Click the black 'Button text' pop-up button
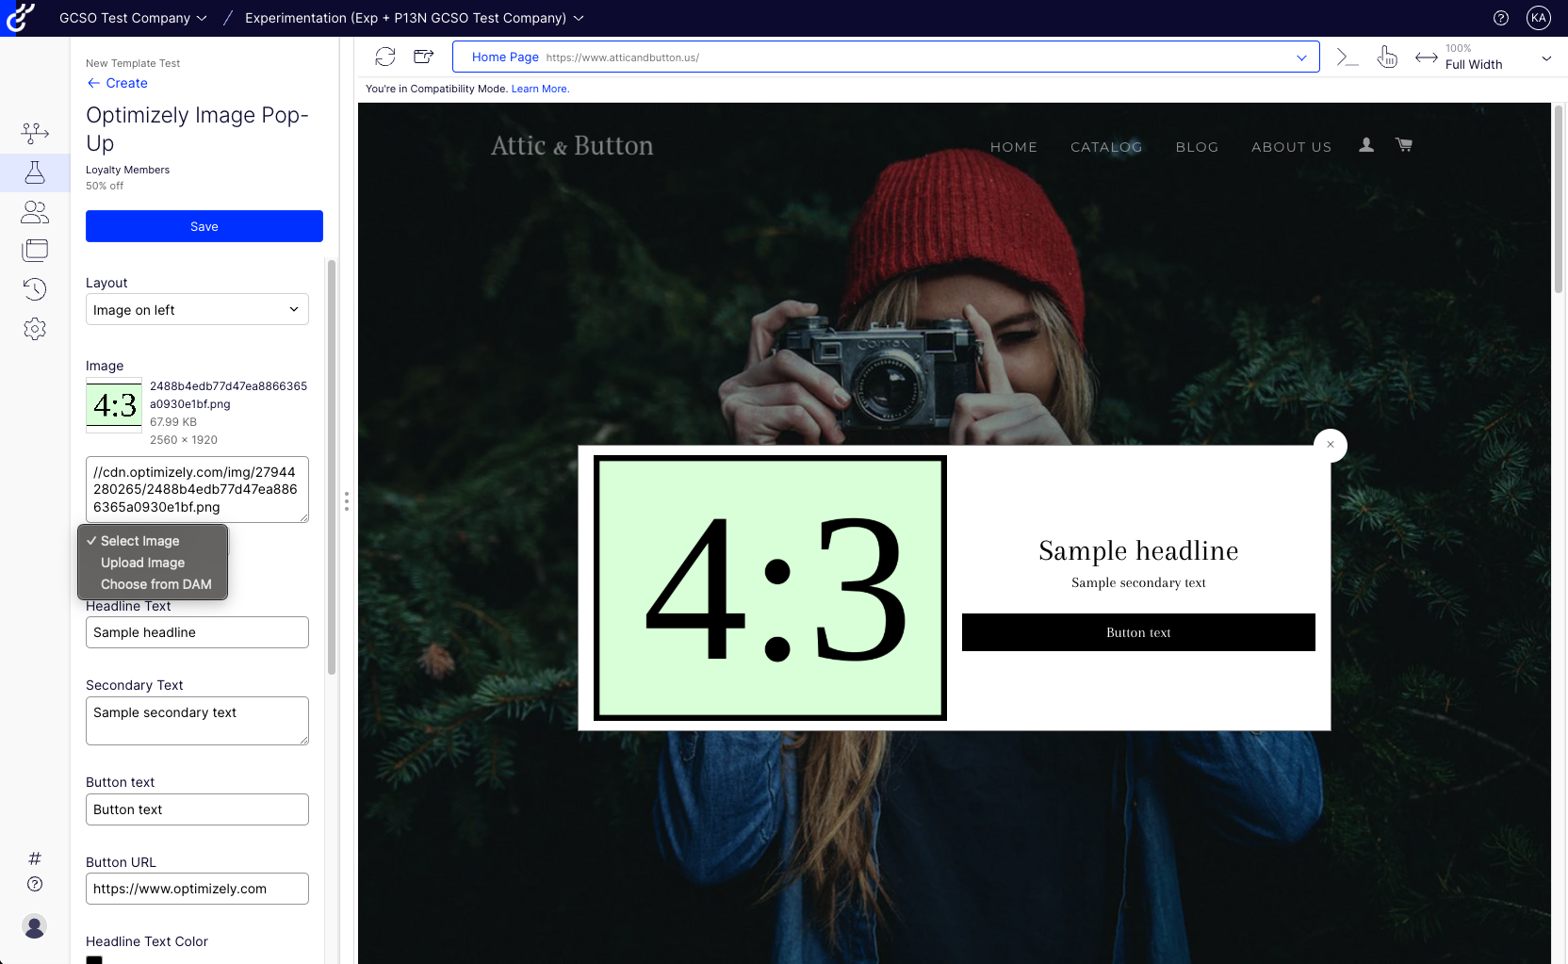The height and width of the screenshot is (964, 1568). click(x=1138, y=632)
